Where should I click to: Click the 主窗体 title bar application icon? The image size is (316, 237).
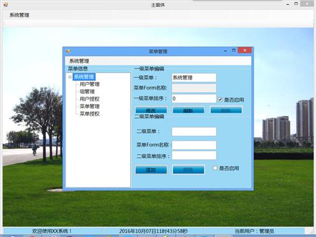point(6,4)
